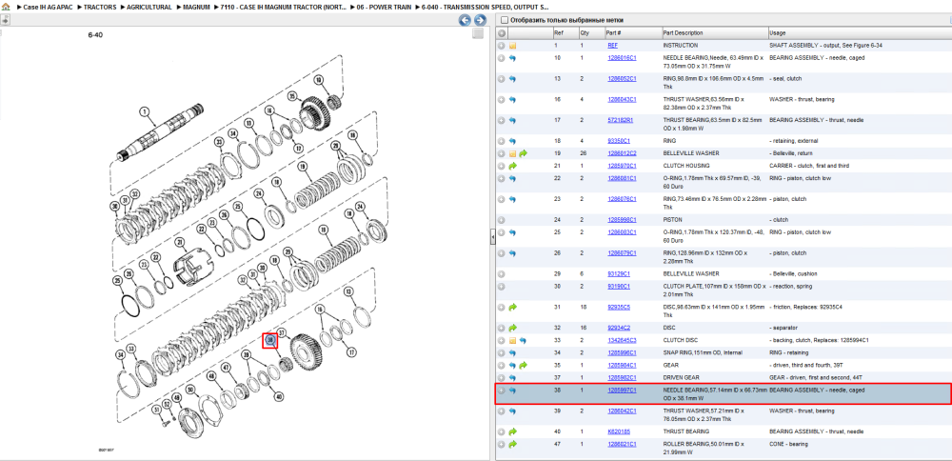
Task: Click the plus icon in the table header
Action: pyautogui.click(x=502, y=32)
